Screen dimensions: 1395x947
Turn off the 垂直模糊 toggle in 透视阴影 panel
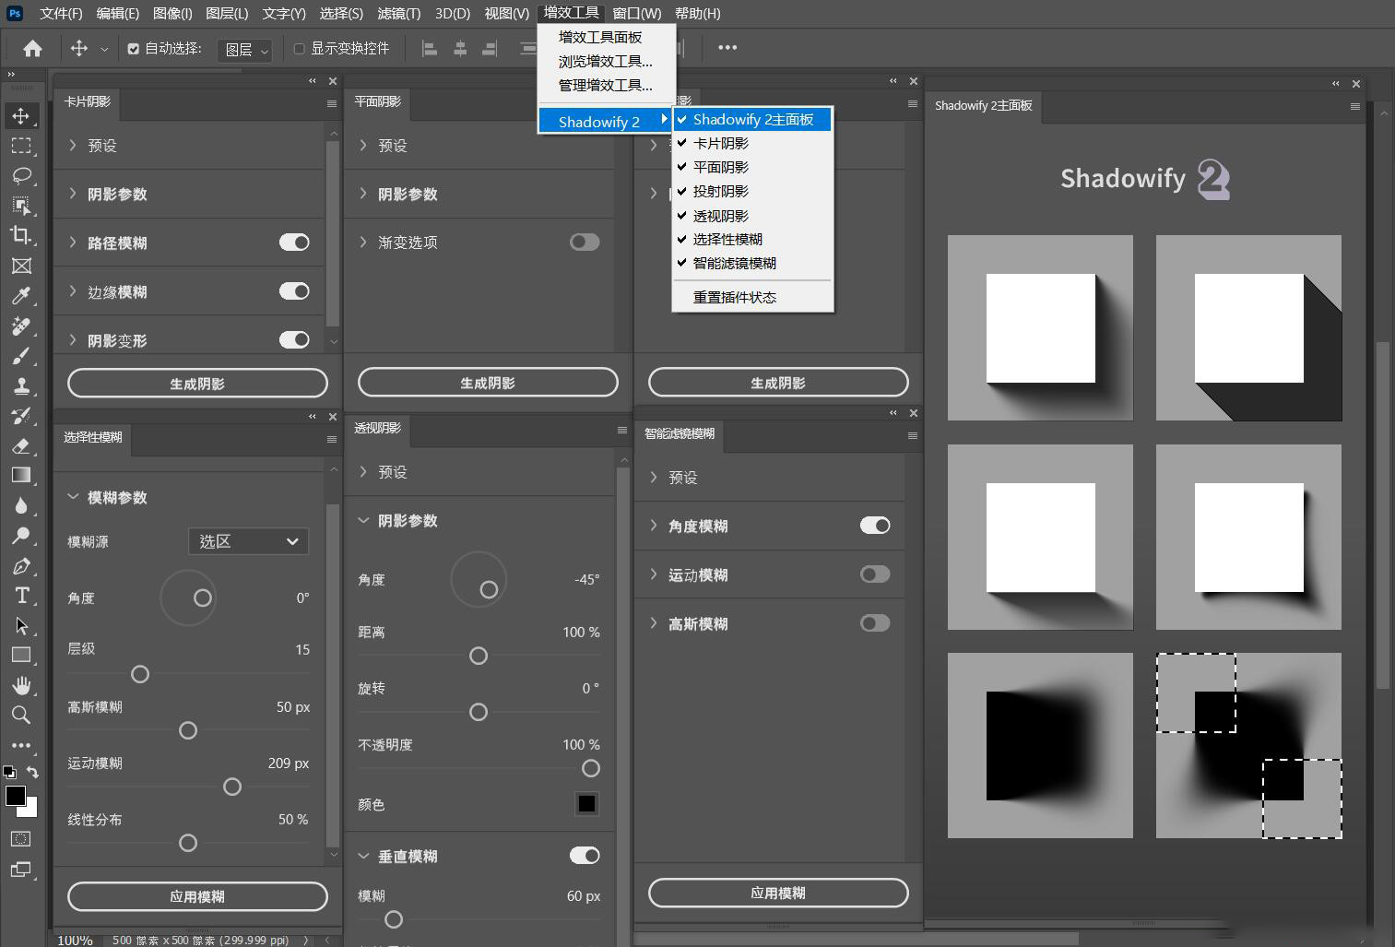coord(584,855)
